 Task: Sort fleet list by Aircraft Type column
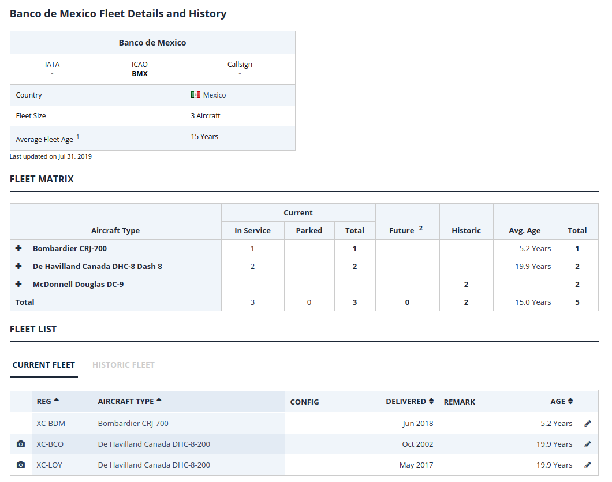[x=129, y=401]
